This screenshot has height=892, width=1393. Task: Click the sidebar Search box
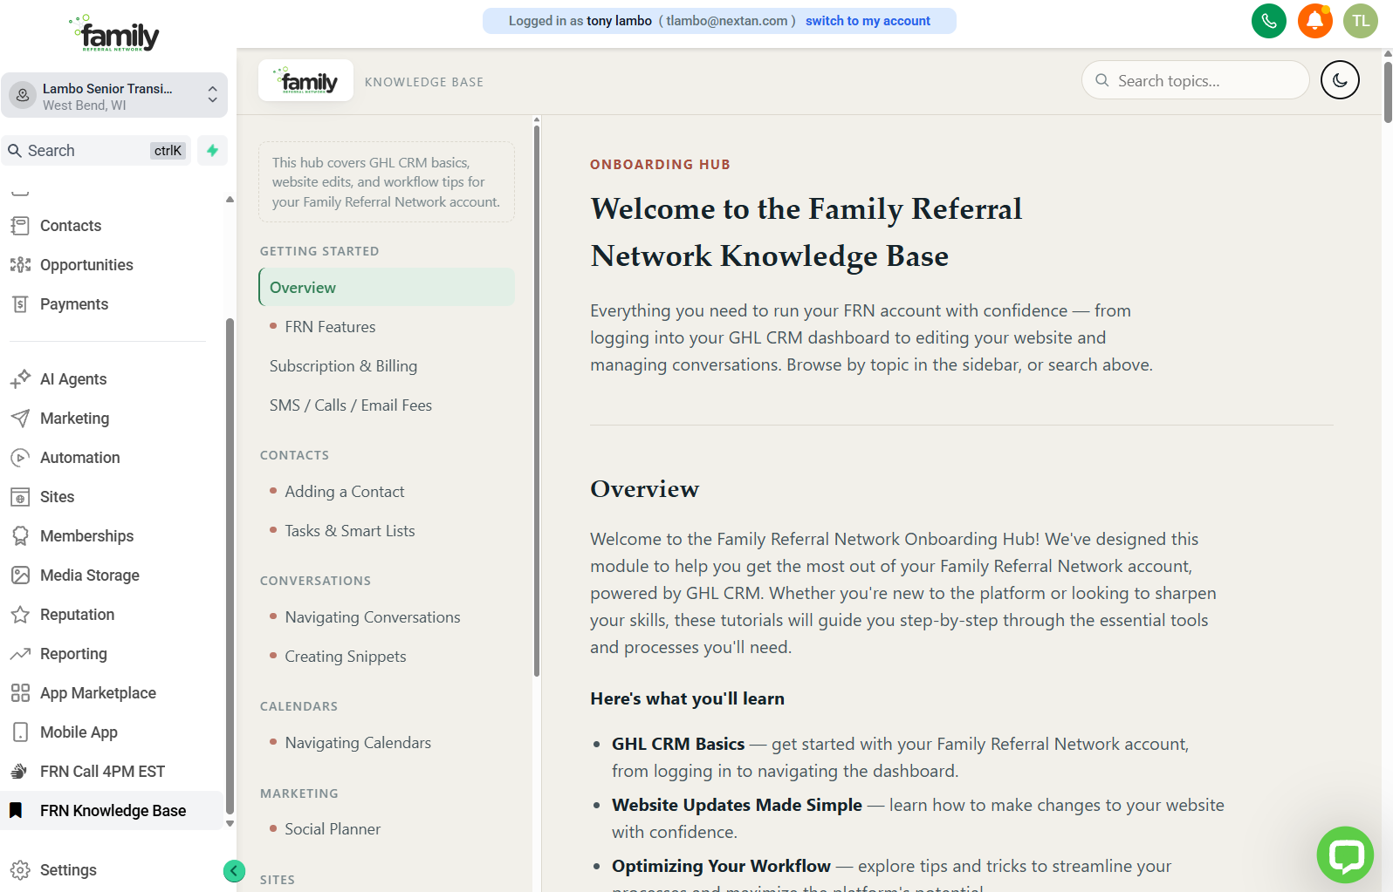point(96,151)
